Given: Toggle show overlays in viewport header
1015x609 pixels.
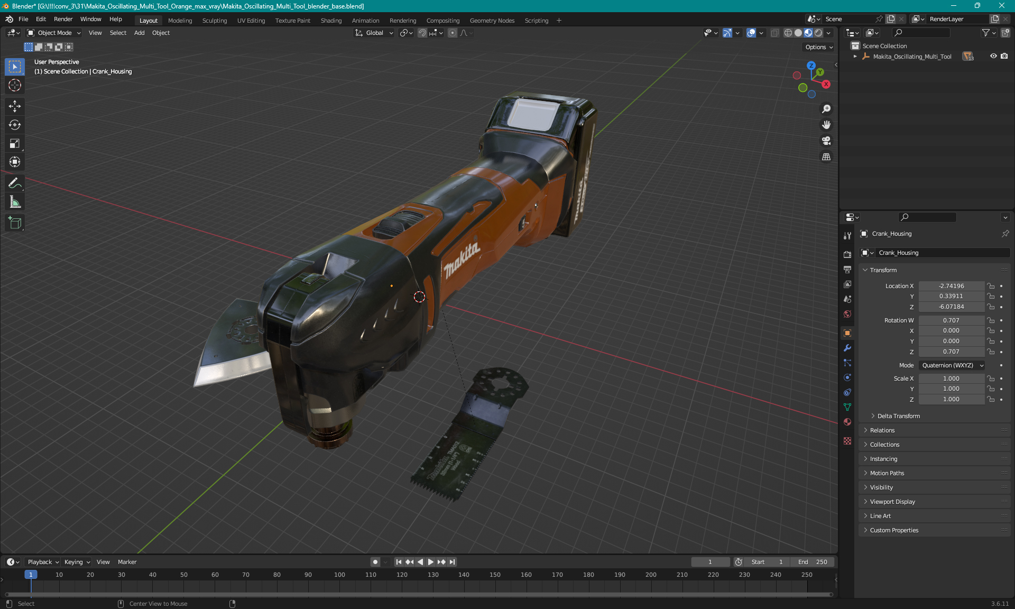Looking at the screenshot, I should coord(751,33).
